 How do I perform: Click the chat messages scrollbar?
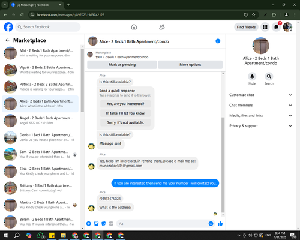point(223,165)
